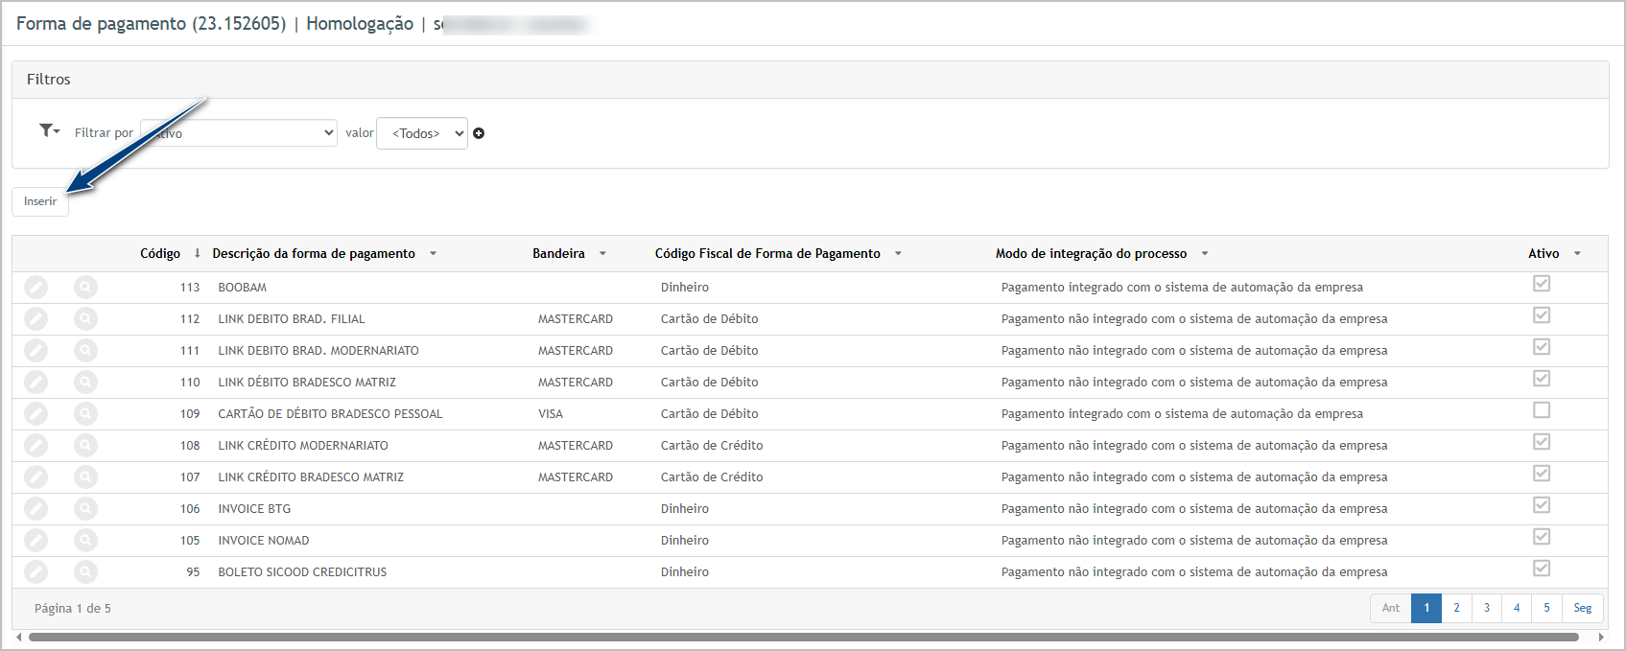The width and height of the screenshot is (1626, 651).
Task: Click the horizontal scrollbar thumb
Action: pos(804,637)
